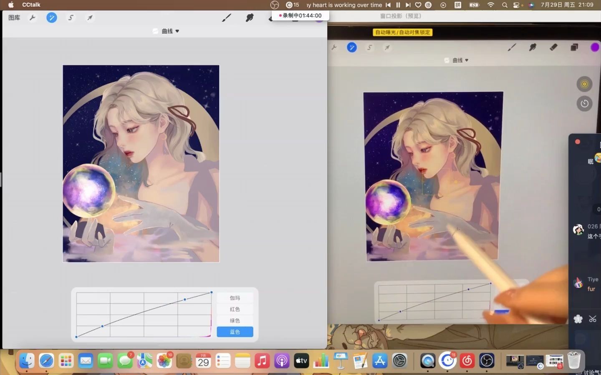Click the Brush tool in preview window
601x375 pixels.
pos(512,47)
